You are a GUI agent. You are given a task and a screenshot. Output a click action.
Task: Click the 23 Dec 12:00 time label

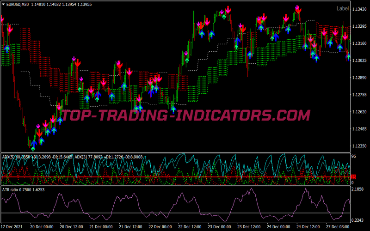(249, 227)
